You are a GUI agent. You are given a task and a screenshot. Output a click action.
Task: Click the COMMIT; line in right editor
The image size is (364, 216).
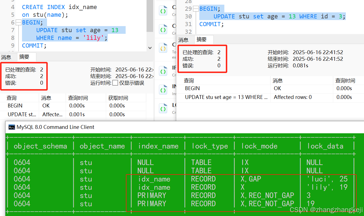pyautogui.click(x=212, y=24)
